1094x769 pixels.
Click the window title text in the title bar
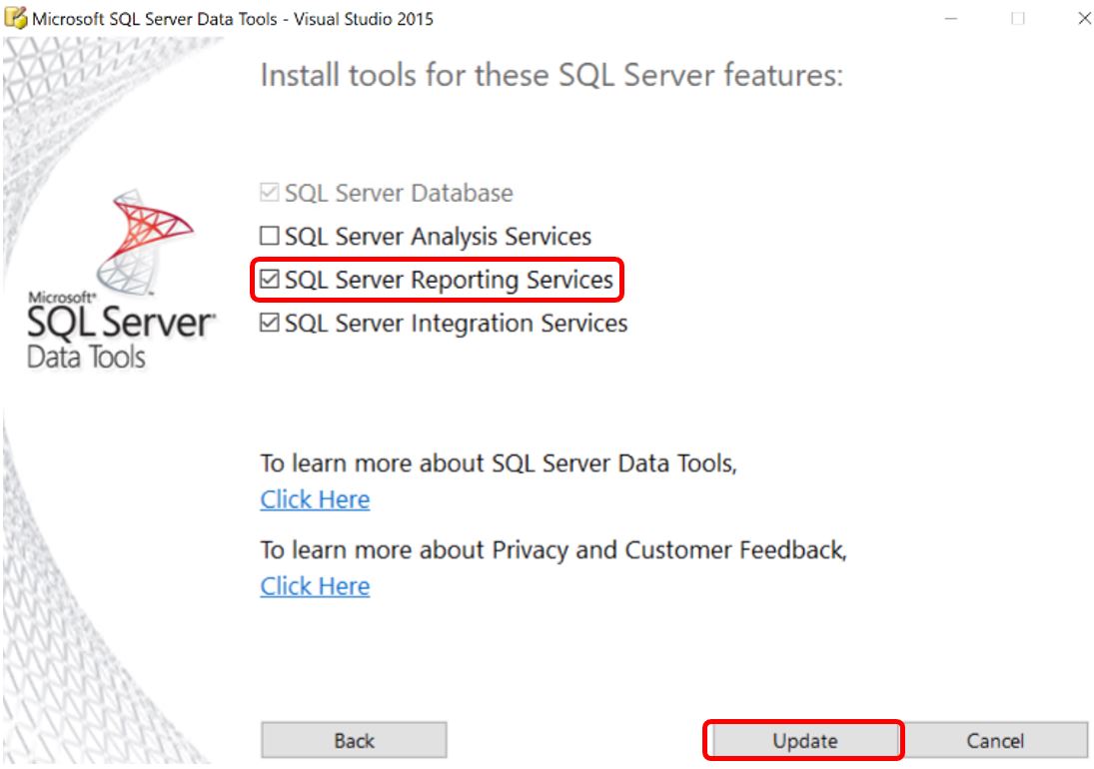click(x=233, y=19)
